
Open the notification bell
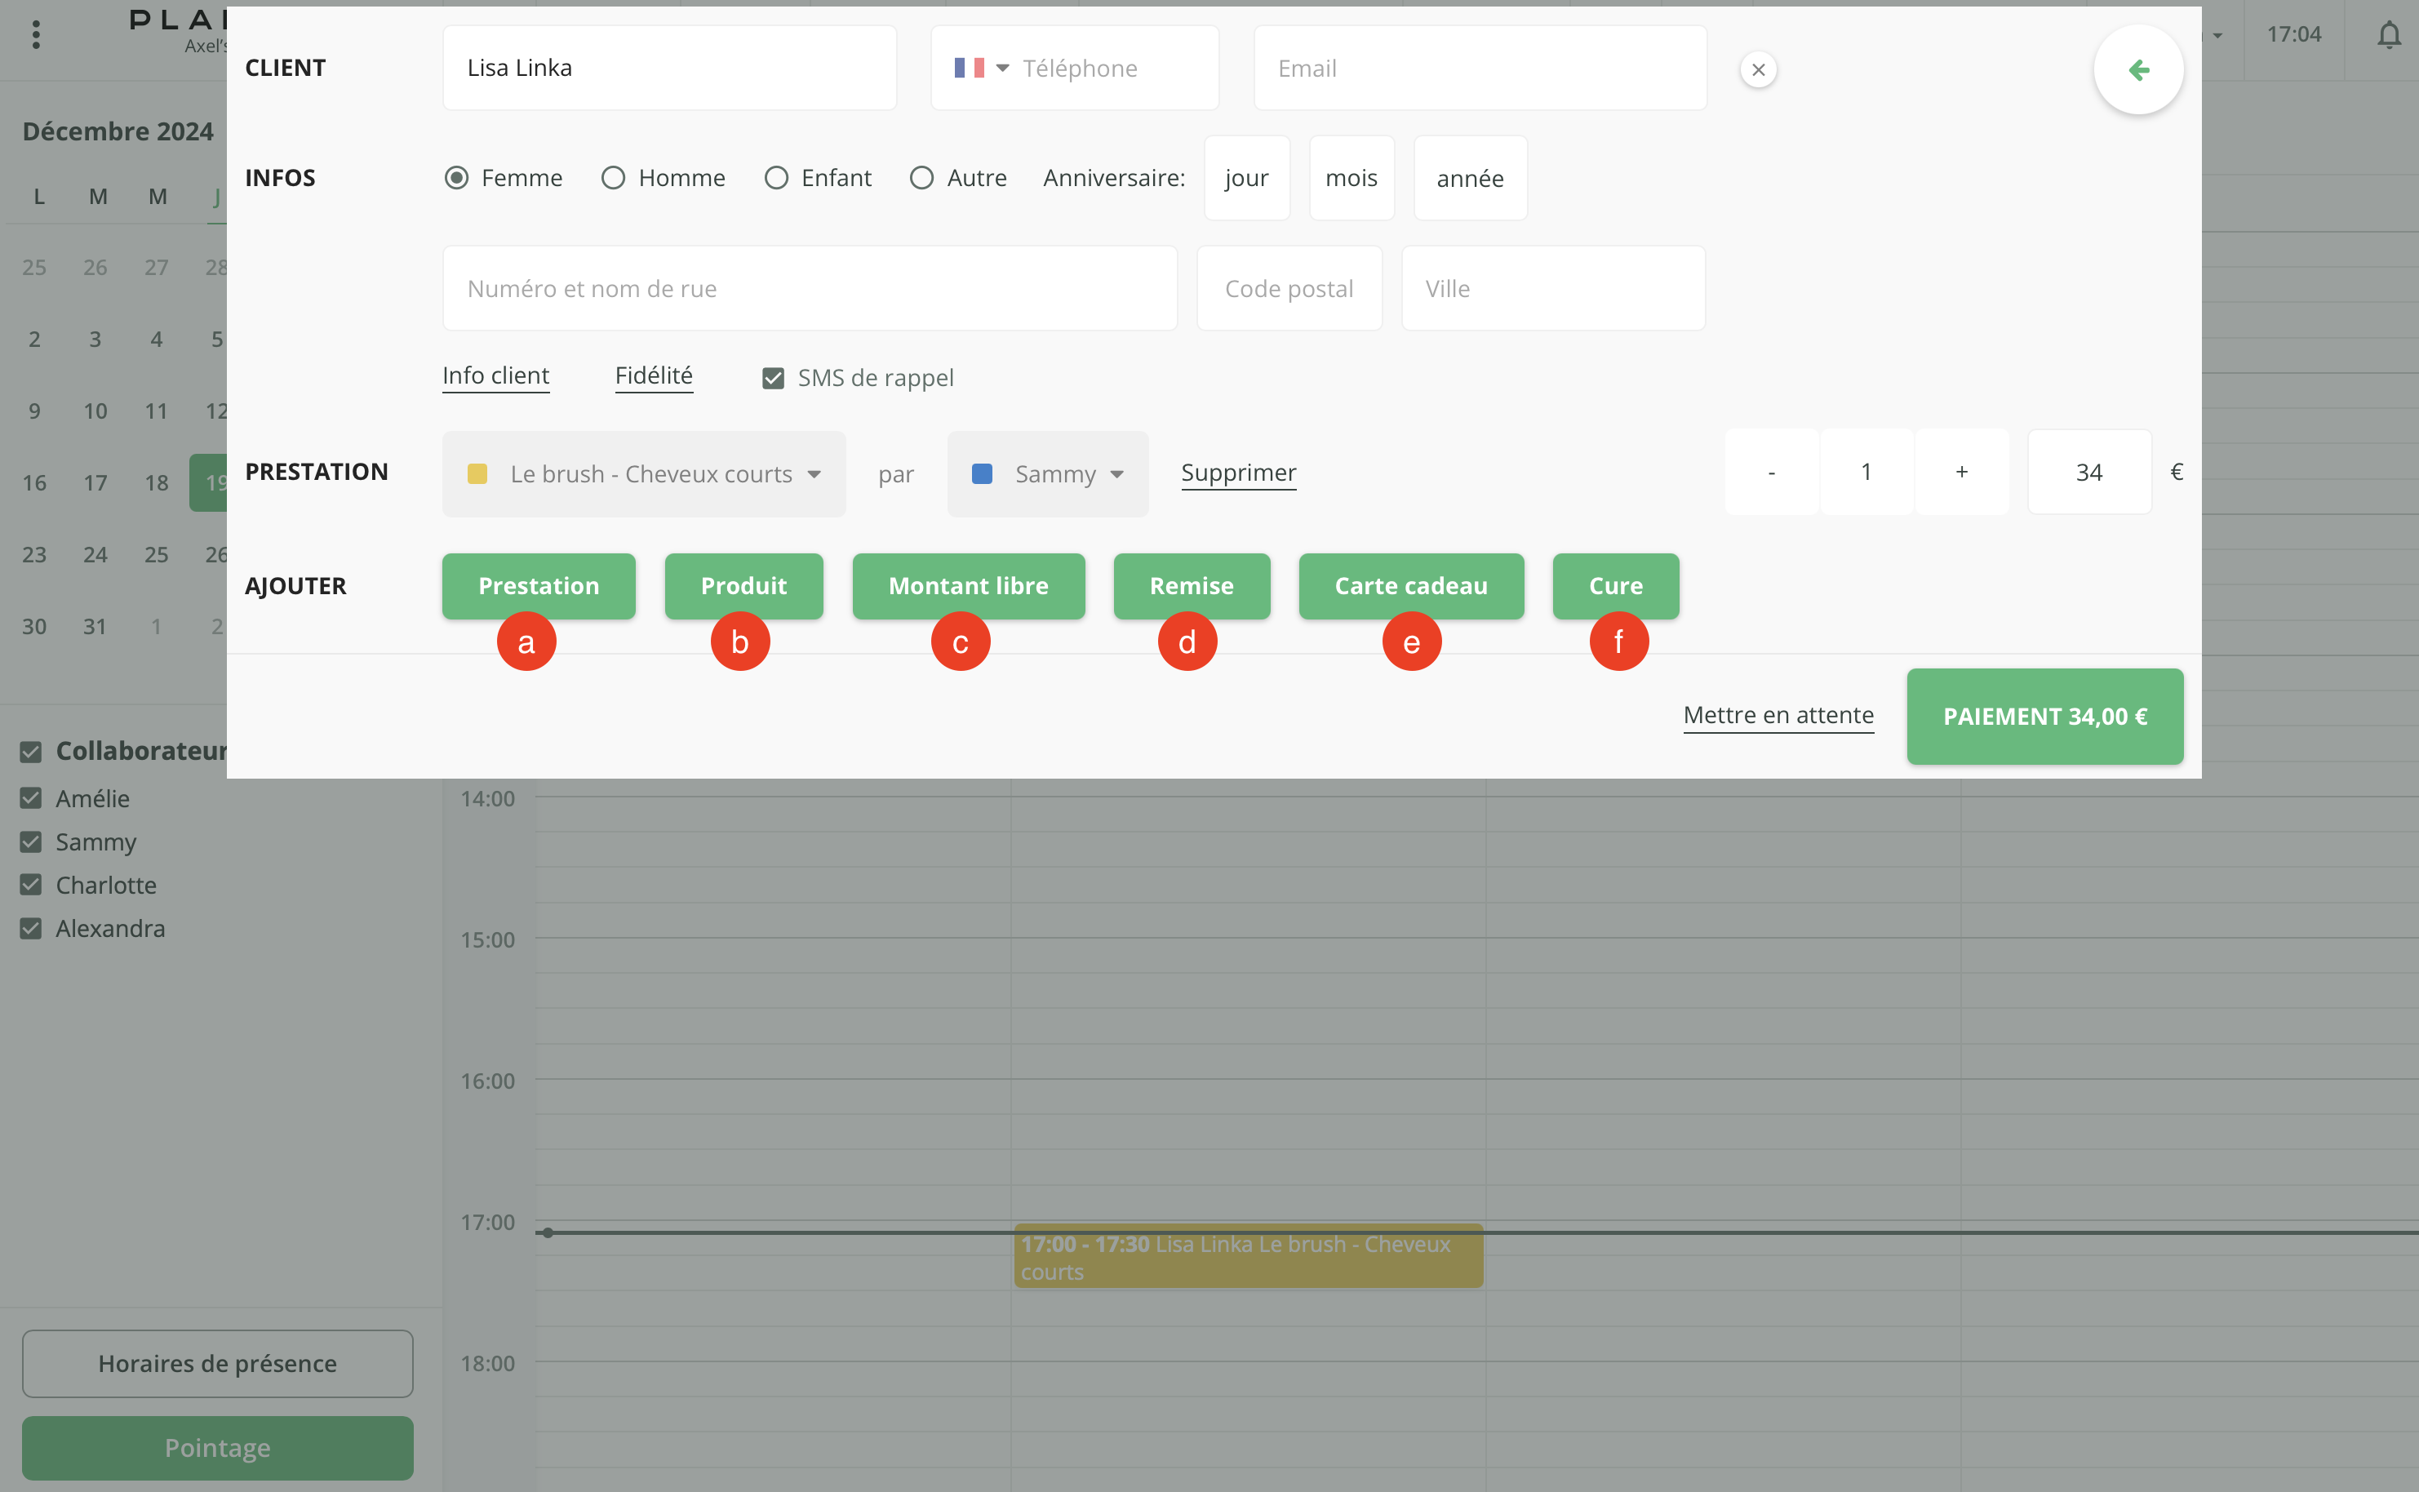tap(2389, 36)
